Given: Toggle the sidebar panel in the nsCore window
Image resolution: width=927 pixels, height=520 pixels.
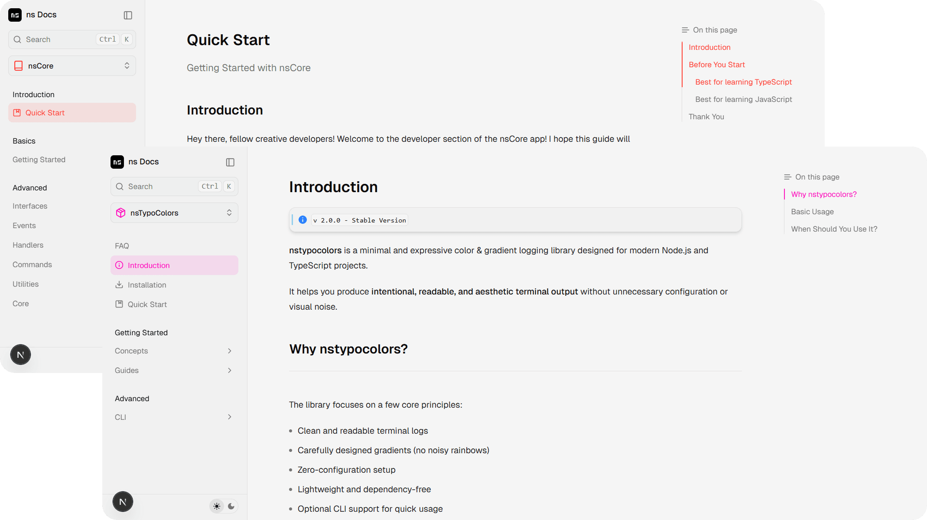Looking at the screenshot, I should pos(127,15).
